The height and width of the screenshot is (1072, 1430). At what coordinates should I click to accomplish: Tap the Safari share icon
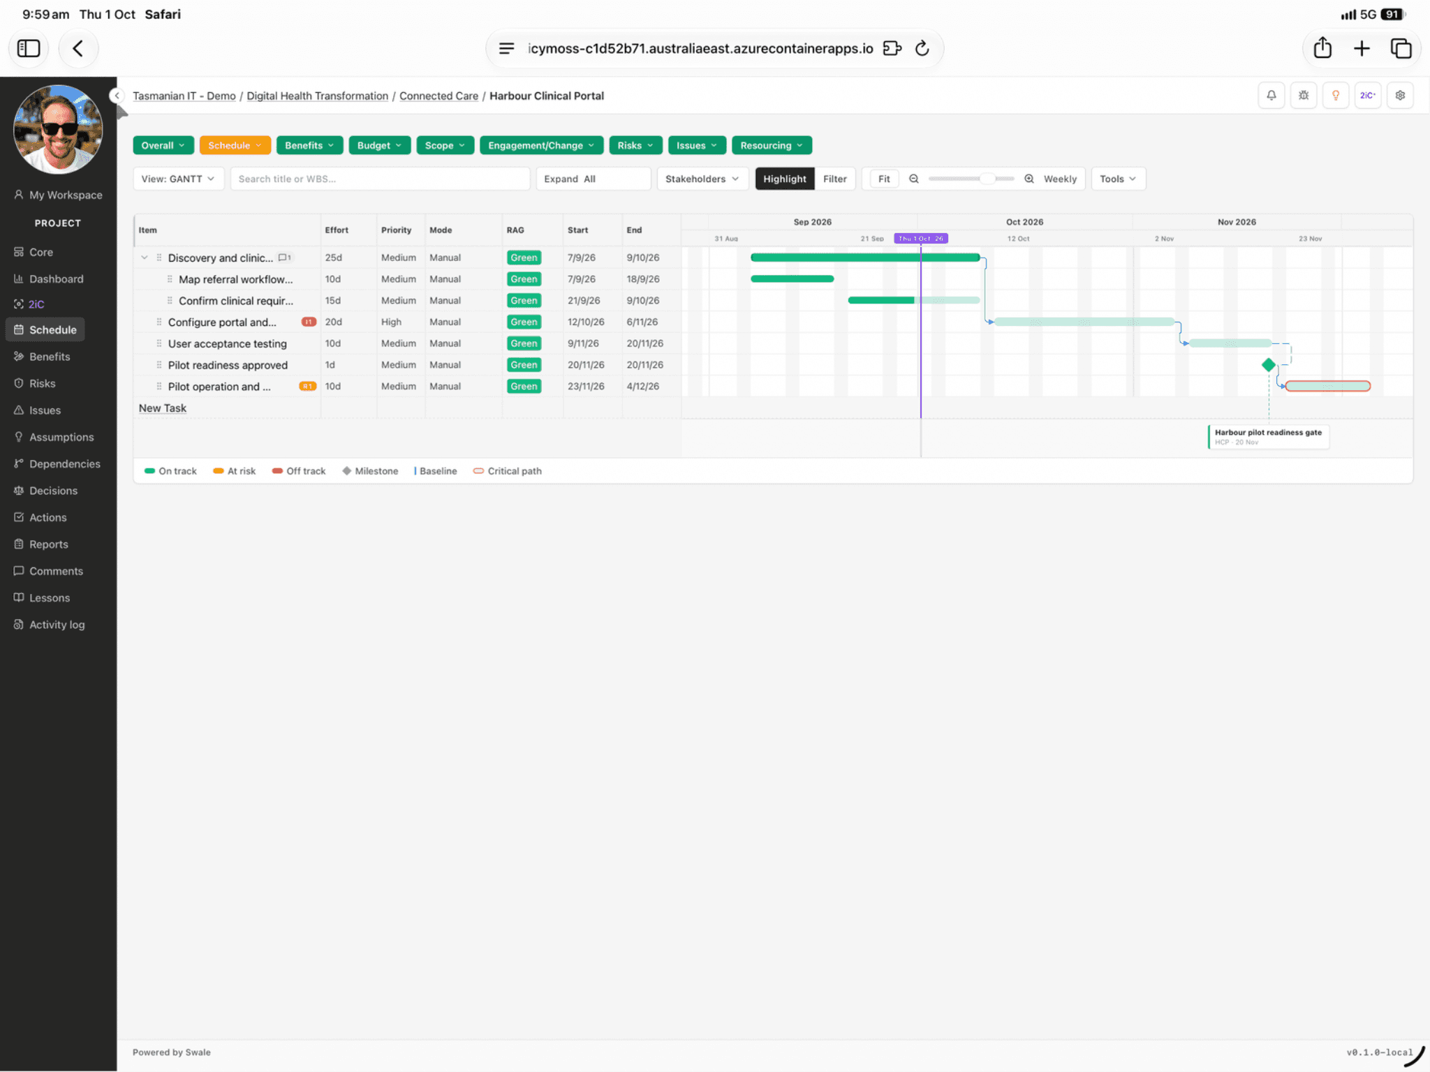coord(1322,48)
